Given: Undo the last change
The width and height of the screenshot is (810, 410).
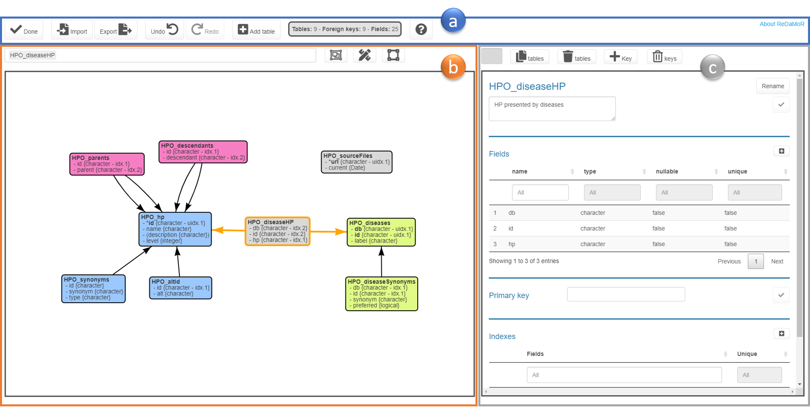Looking at the screenshot, I should pos(164,30).
